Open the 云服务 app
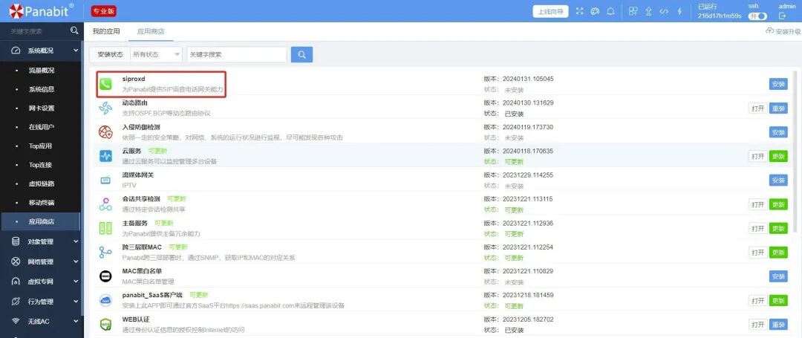 pos(758,157)
